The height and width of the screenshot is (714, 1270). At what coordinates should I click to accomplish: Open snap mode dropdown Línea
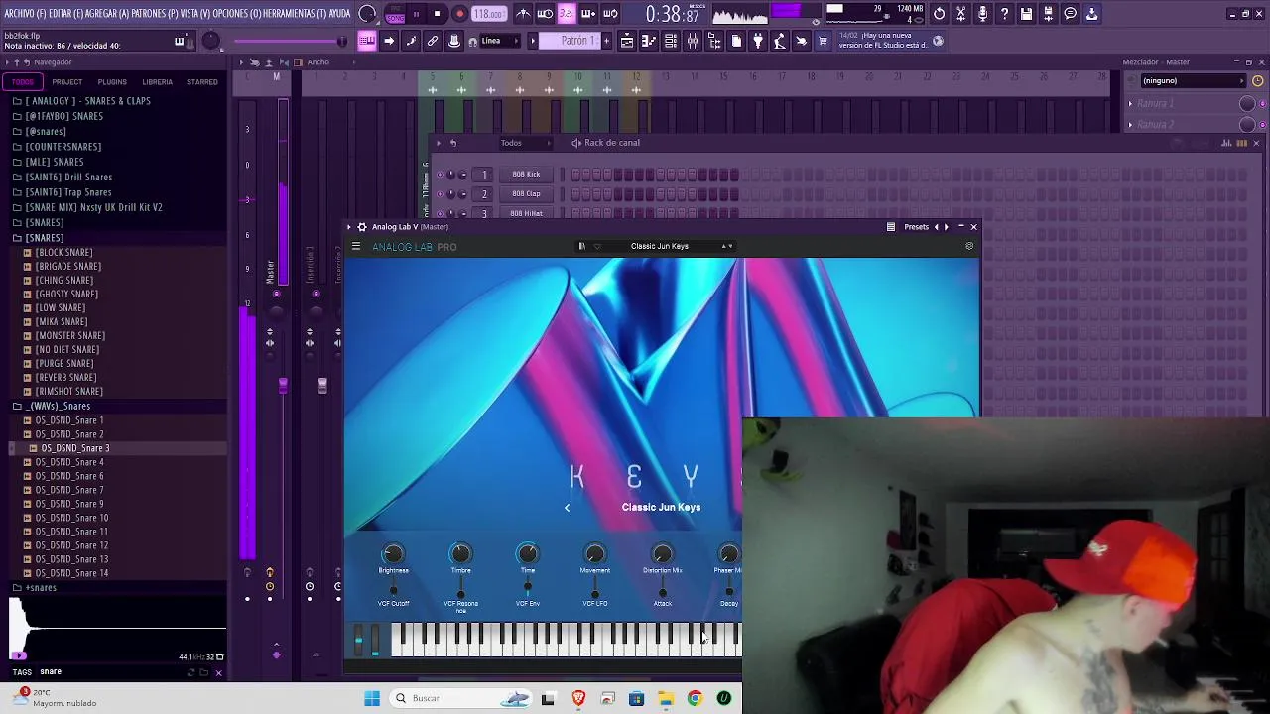click(x=501, y=41)
